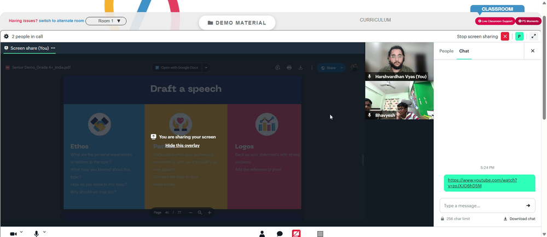Click the add-to-Drive icon in PDF viewer
Image resolution: width=547 pixels, height=237 pixels.
(x=278, y=68)
